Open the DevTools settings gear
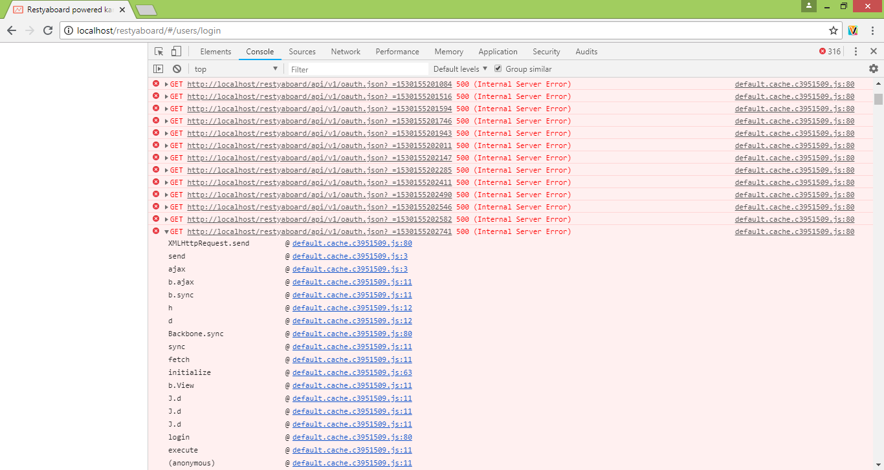This screenshot has width=884, height=470. (x=874, y=69)
